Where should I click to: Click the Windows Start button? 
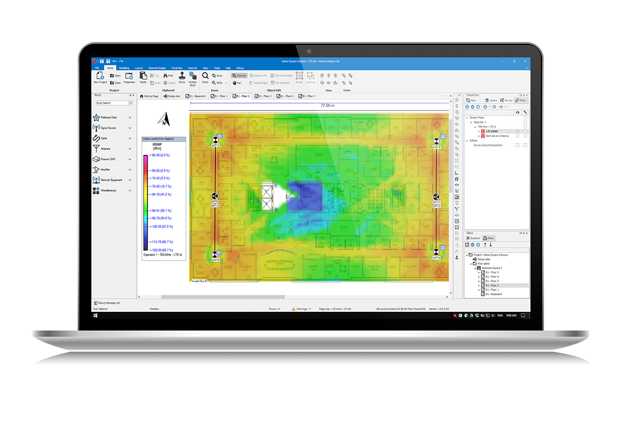pyautogui.click(x=95, y=316)
